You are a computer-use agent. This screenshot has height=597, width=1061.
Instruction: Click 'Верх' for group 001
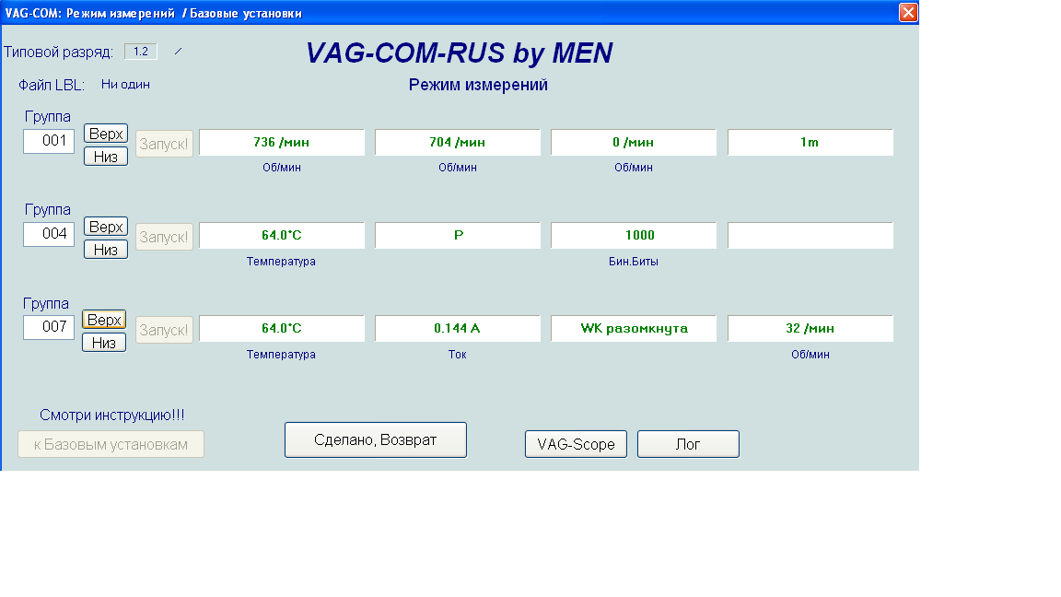coord(106,134)
